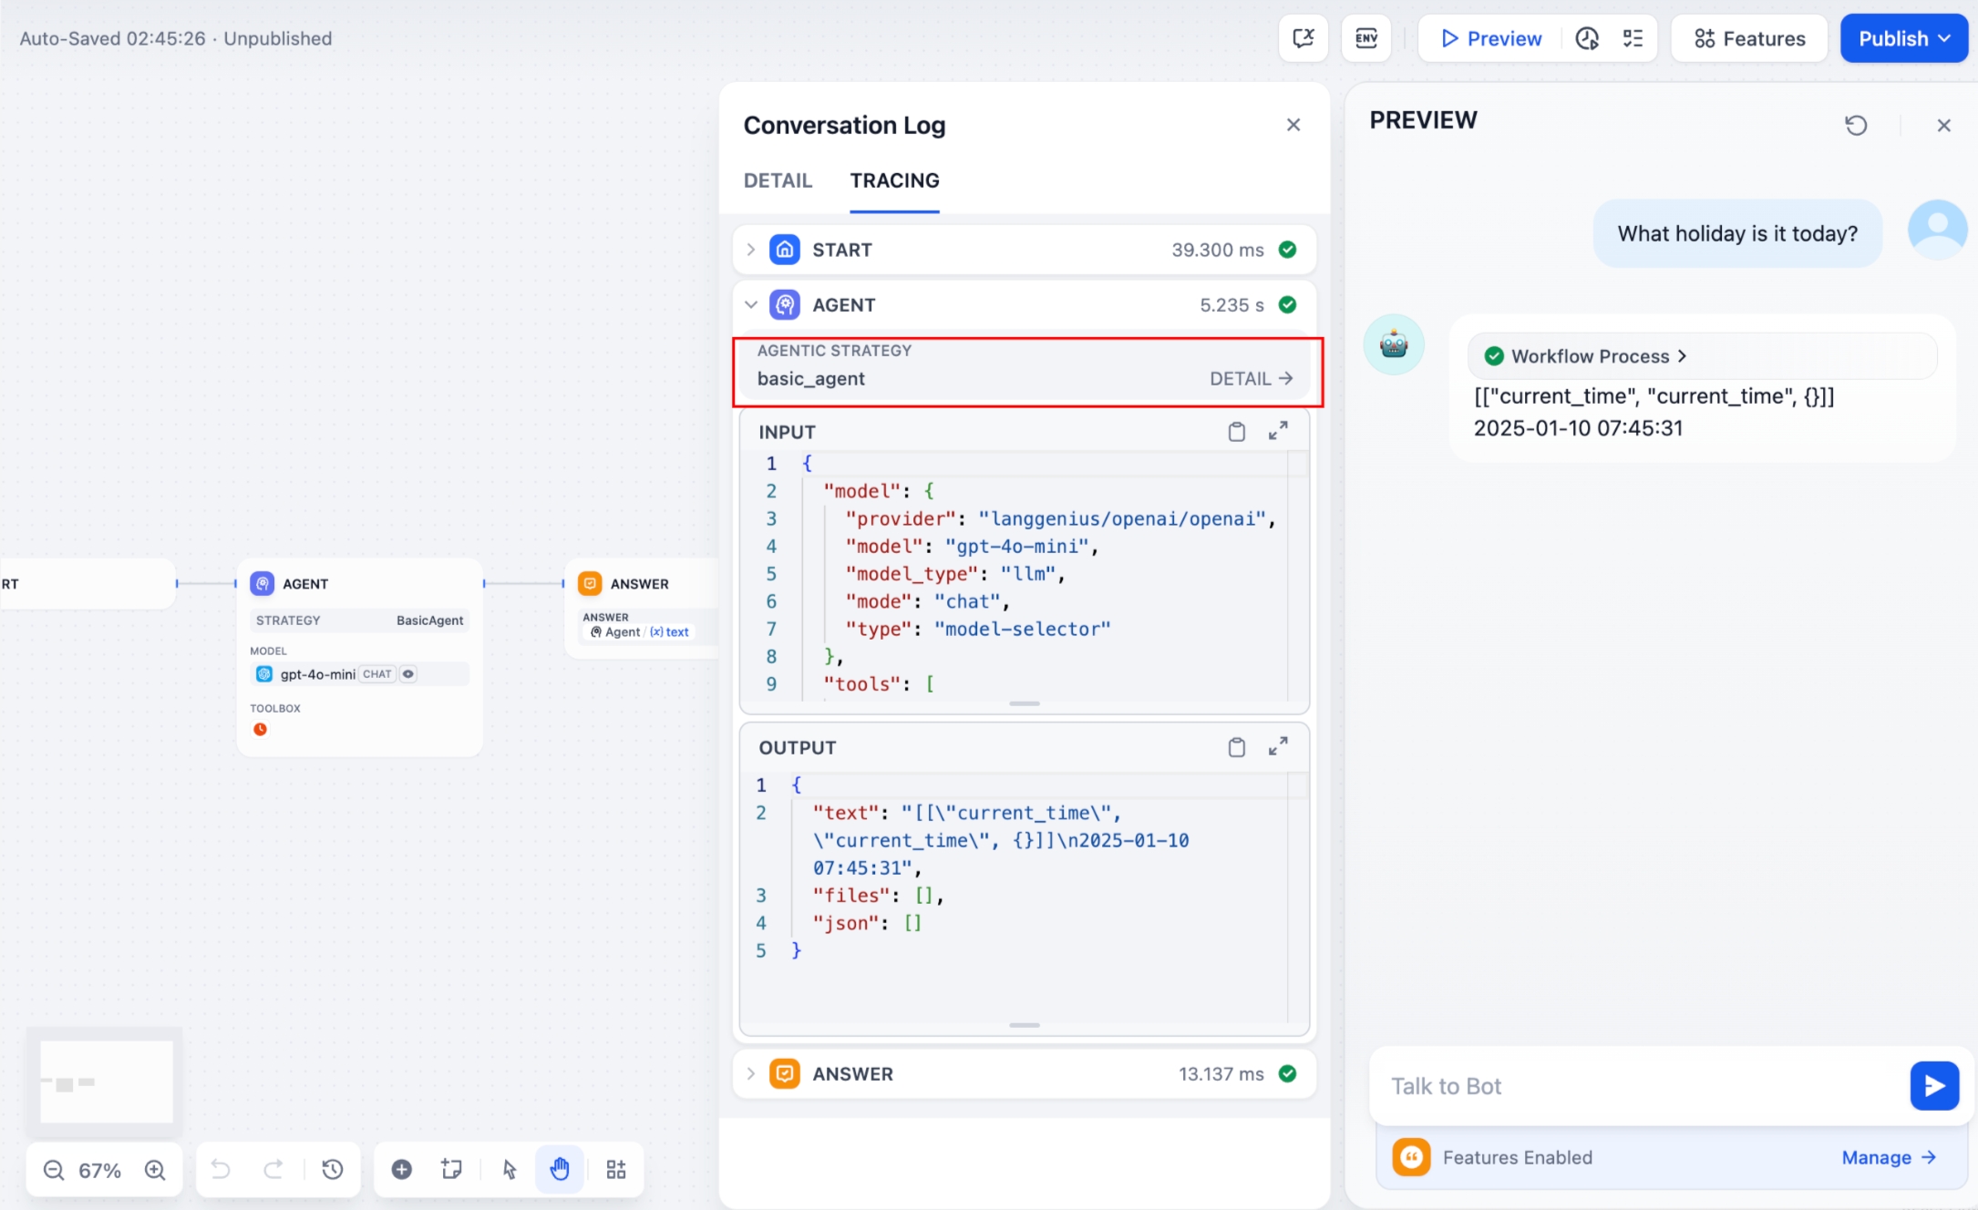Click the add node plus icon
This screenshot has height=1210, width=1978.
pos(401,1169)
